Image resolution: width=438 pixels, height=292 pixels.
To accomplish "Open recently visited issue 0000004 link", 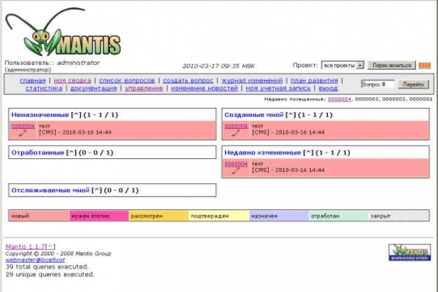I will tap(339, 99).
